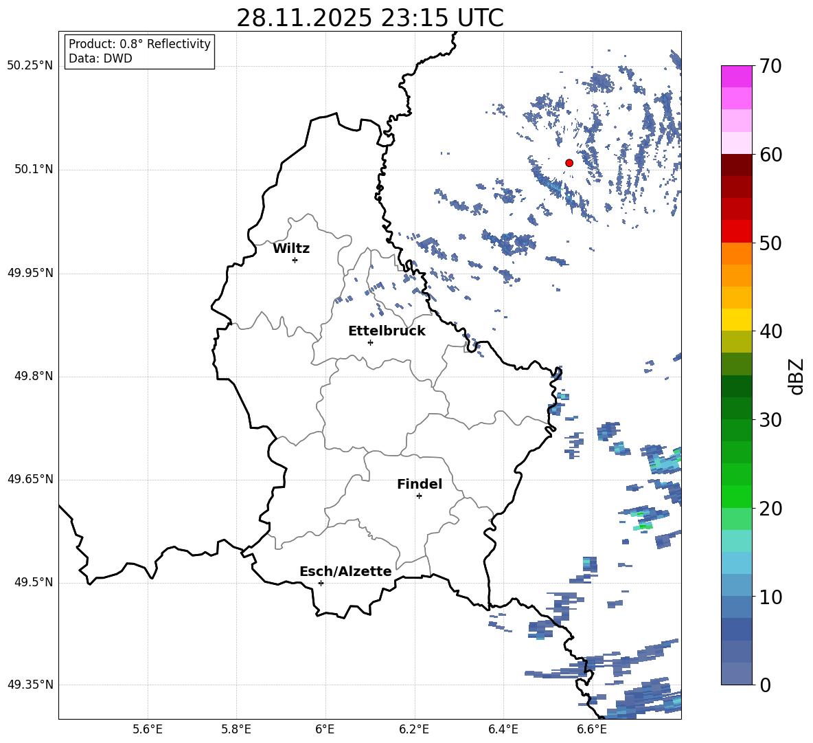The image size is (813, 743).
Task: Click the 6.2°E longitude label
Action: tap(414, 729)
